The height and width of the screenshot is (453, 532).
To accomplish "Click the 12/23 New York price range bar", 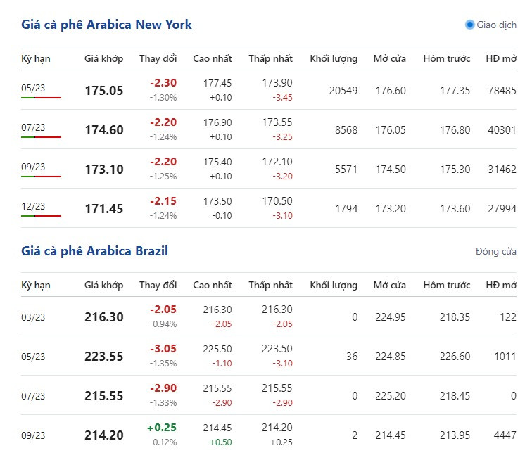I will coord(41,216).
